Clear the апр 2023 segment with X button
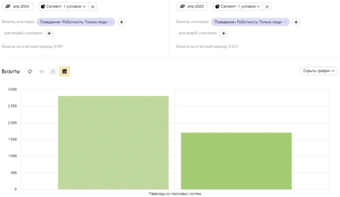 point(267,6)
